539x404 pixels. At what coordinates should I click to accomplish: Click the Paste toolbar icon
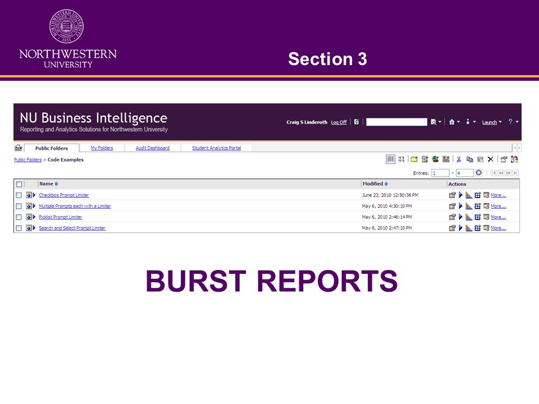[480, 159]
